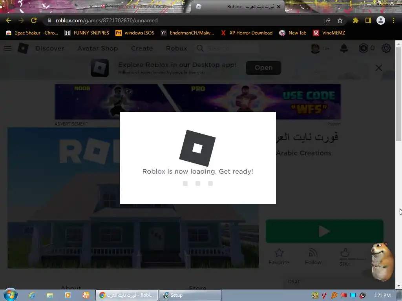
Task: Switch to the Setup taskbar window
Action: (190, 295)
